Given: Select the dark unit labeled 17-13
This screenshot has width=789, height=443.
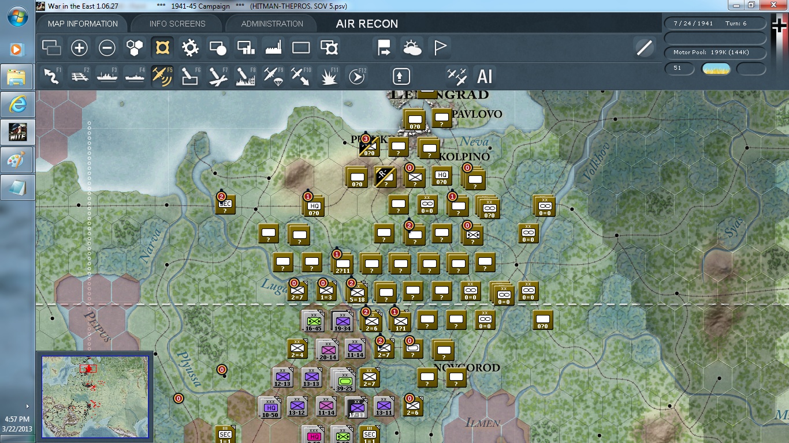Looking at the screenshot, I should point(356,408).
